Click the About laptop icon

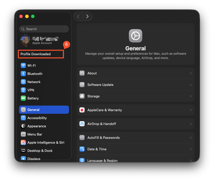pos(82,73)
